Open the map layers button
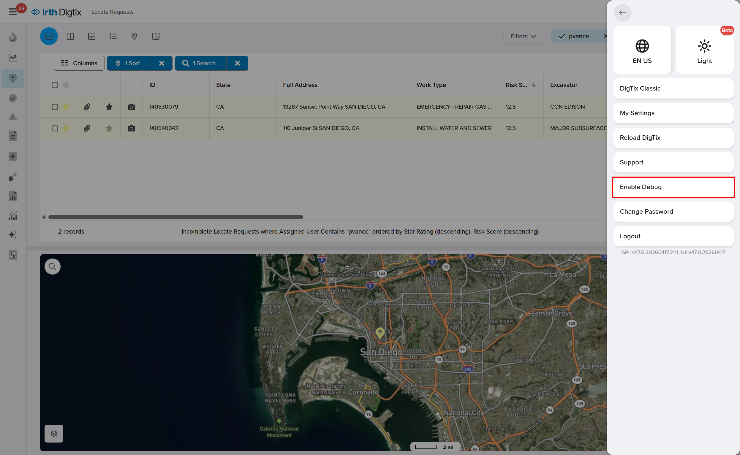The image size is (740, 455). [53, 433]
